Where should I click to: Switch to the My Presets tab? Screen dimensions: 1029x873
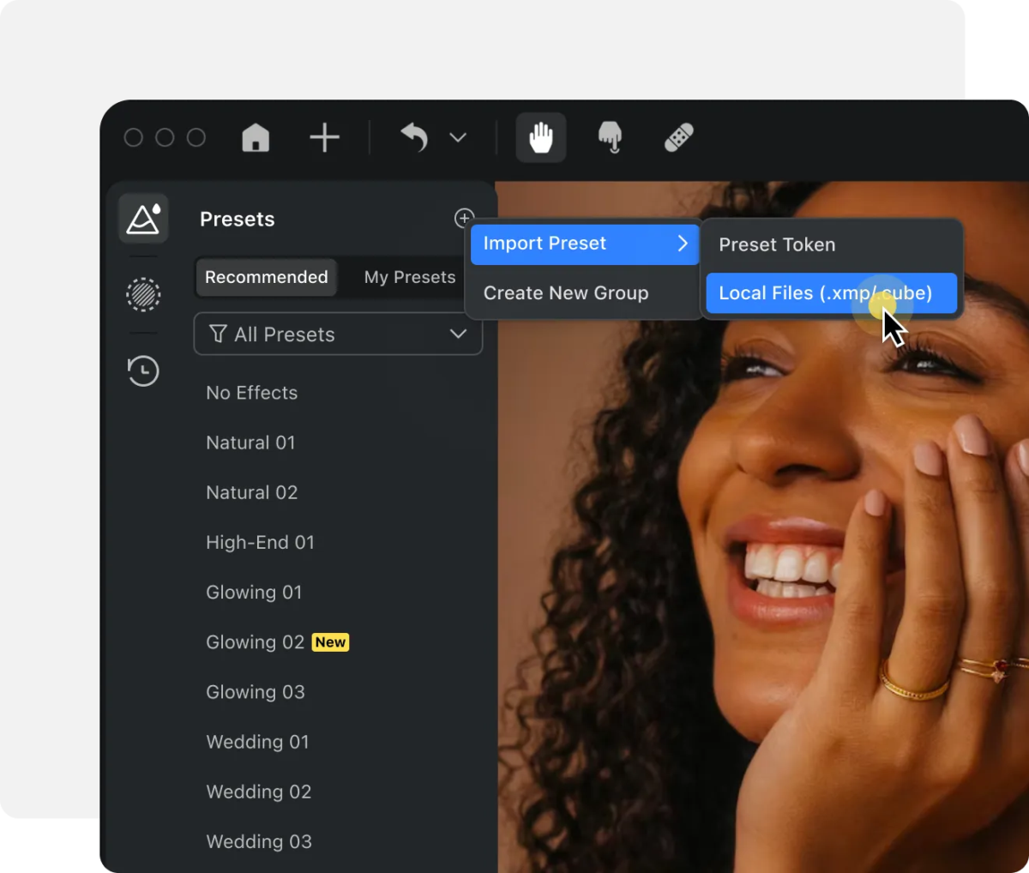410,277
